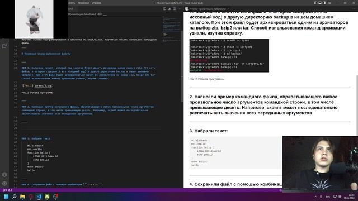Viewport: 358px width, 201px height.
Task: Click the link text screen/2.png in editor
Action: tap(43, 85)
